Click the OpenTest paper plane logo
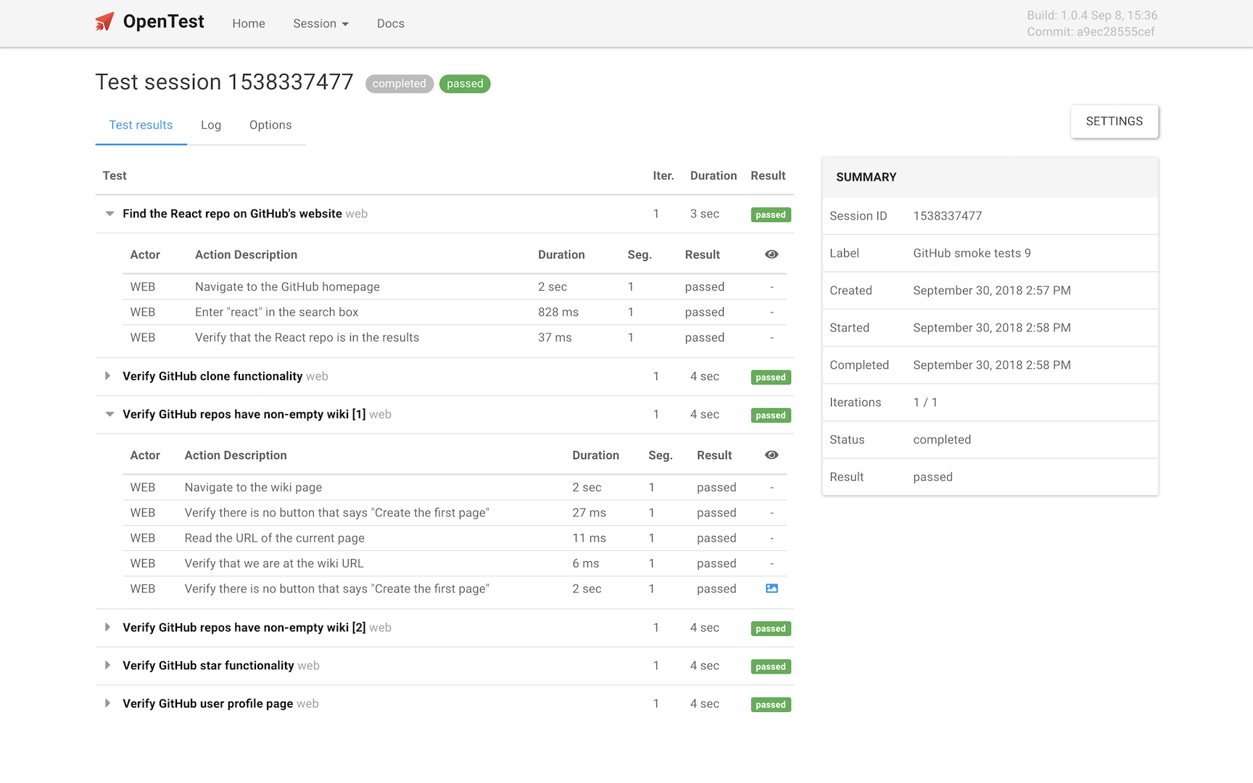1253x783 pixels. 105,22
